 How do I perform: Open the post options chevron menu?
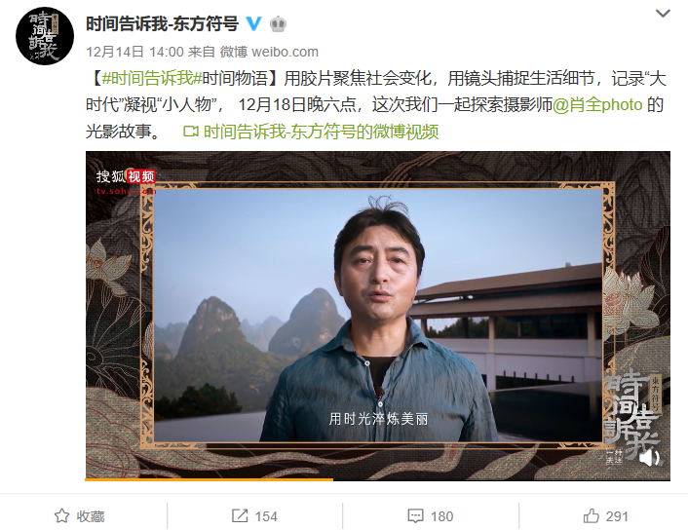click(x=663, y=14)
